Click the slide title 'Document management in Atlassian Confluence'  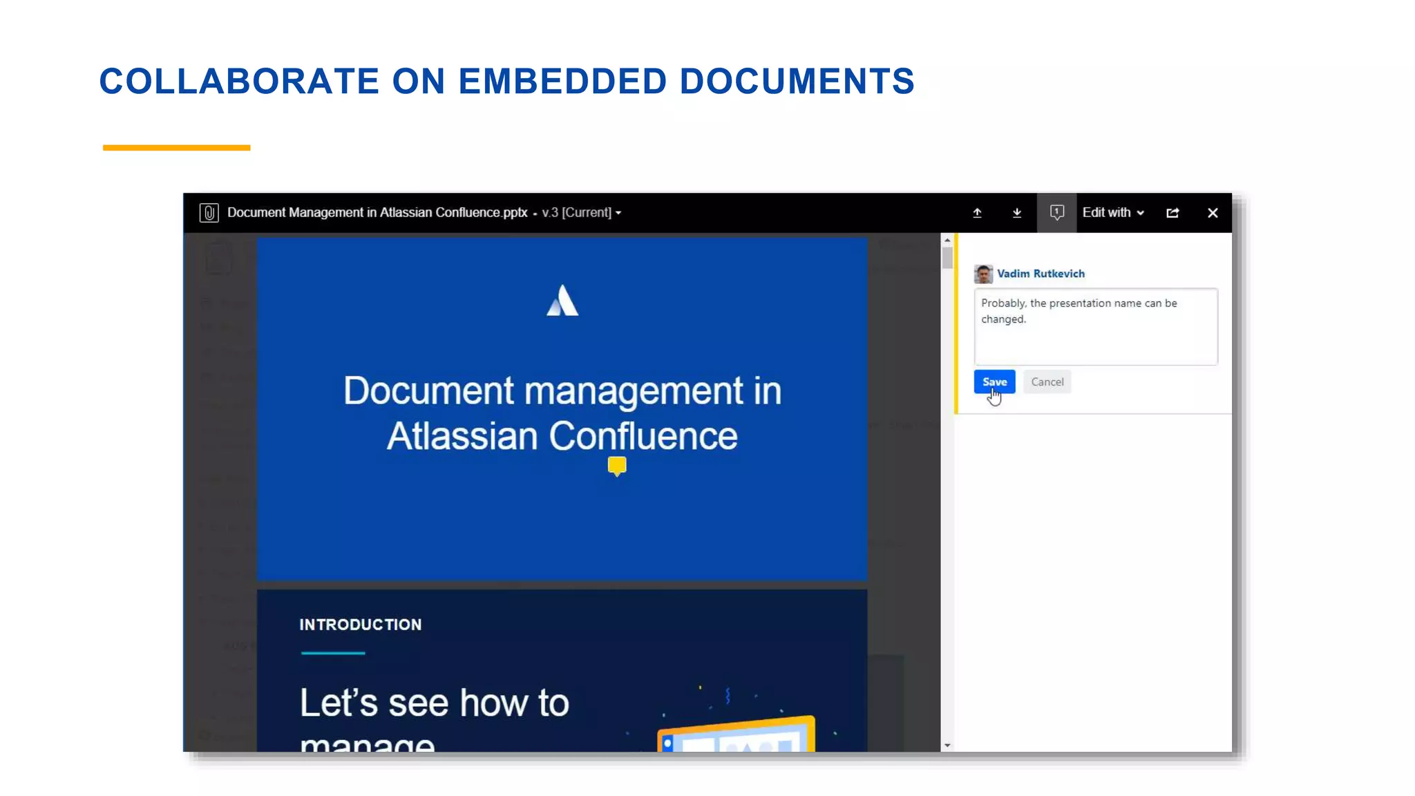coord(562,413)
